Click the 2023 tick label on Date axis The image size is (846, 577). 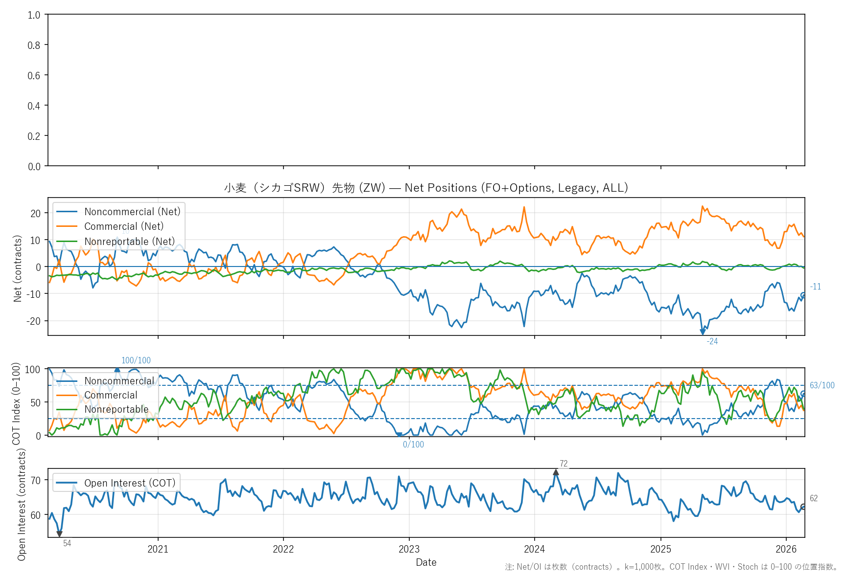click(x=409, y=549)
